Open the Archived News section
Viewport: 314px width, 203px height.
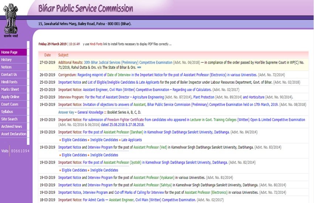pyautogui.click(x=11, y=127)
